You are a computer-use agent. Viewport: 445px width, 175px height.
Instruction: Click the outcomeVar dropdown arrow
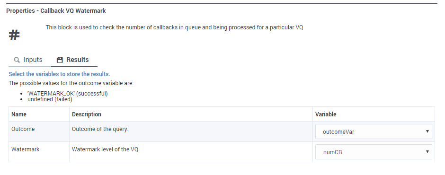(427, 131)
